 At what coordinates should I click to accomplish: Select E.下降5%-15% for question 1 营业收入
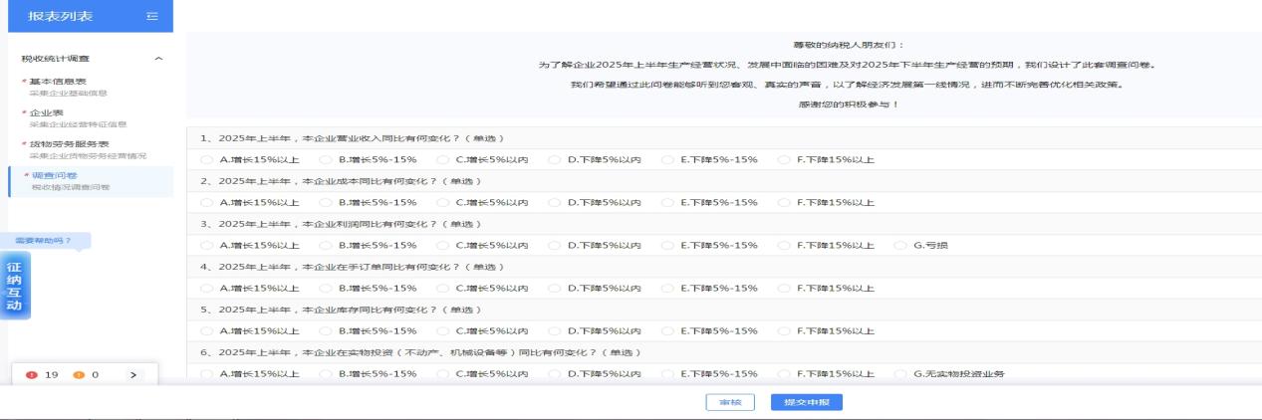pyautogui.click(x=666, y=159)
